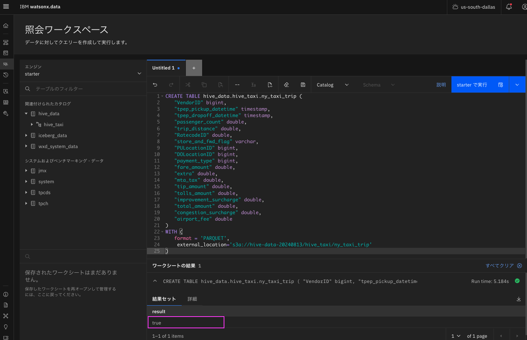Download results with the download icon

pos(519,299)
